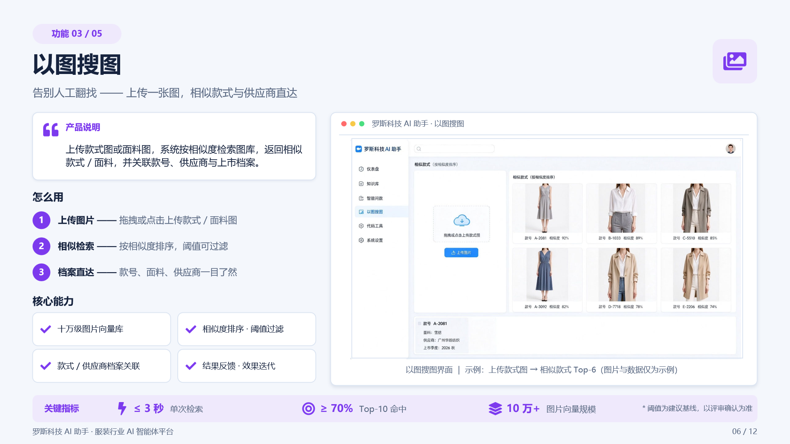
Task: Focus the search field in the mockup
Action: (454, 149)
